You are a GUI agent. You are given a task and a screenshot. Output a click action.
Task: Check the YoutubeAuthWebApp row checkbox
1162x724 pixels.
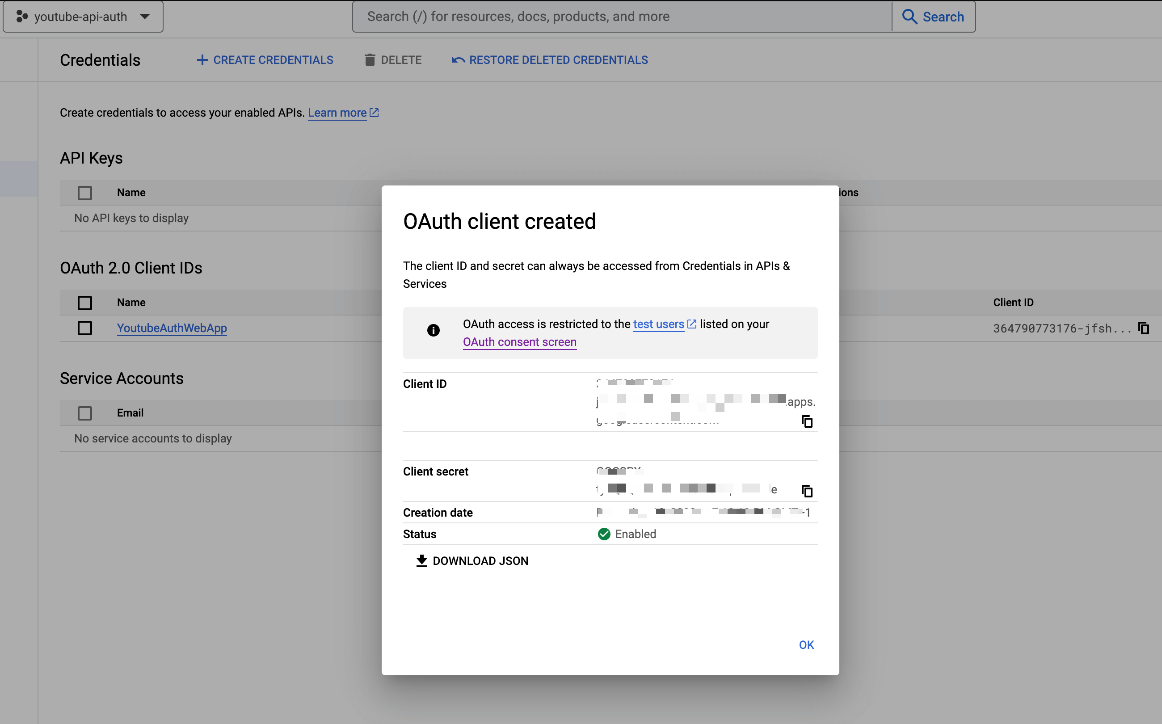(85, 328)
